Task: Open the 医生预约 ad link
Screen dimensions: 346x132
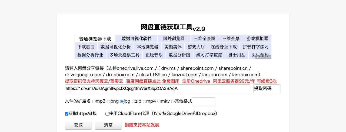Action: [x=260, y=55]
